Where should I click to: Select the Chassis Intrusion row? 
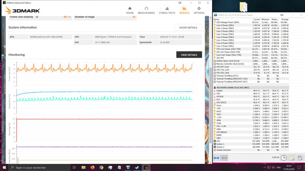click(251, 150)
